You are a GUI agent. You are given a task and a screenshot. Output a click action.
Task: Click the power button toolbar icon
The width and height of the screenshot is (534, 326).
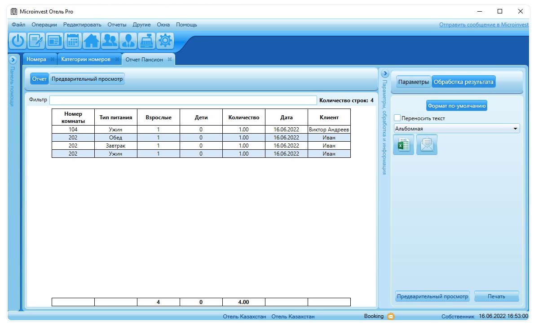18,41
